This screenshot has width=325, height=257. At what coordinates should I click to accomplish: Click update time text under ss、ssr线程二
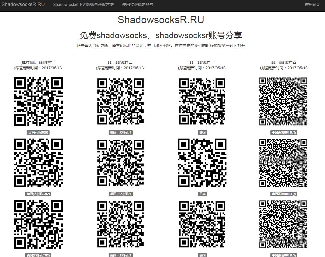pos(120,68)
